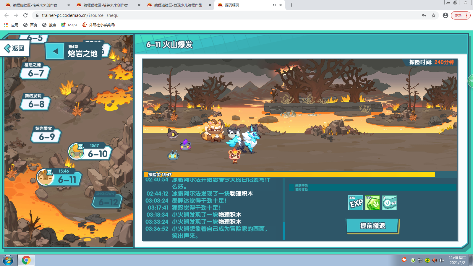Go to previous chapter with arrow button
Screen dimensions: 473x266
(x=55, y=51)
